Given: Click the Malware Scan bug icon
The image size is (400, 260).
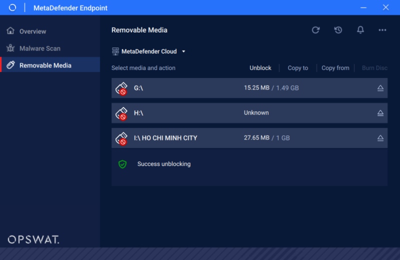Looking at the screenshot, I should (10, 48).
